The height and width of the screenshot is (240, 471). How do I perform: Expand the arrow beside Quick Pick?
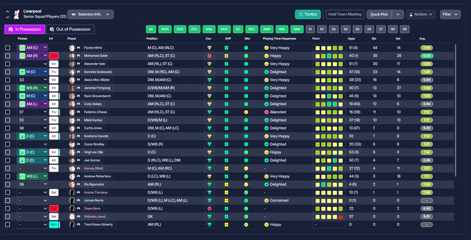click(398, 14)
